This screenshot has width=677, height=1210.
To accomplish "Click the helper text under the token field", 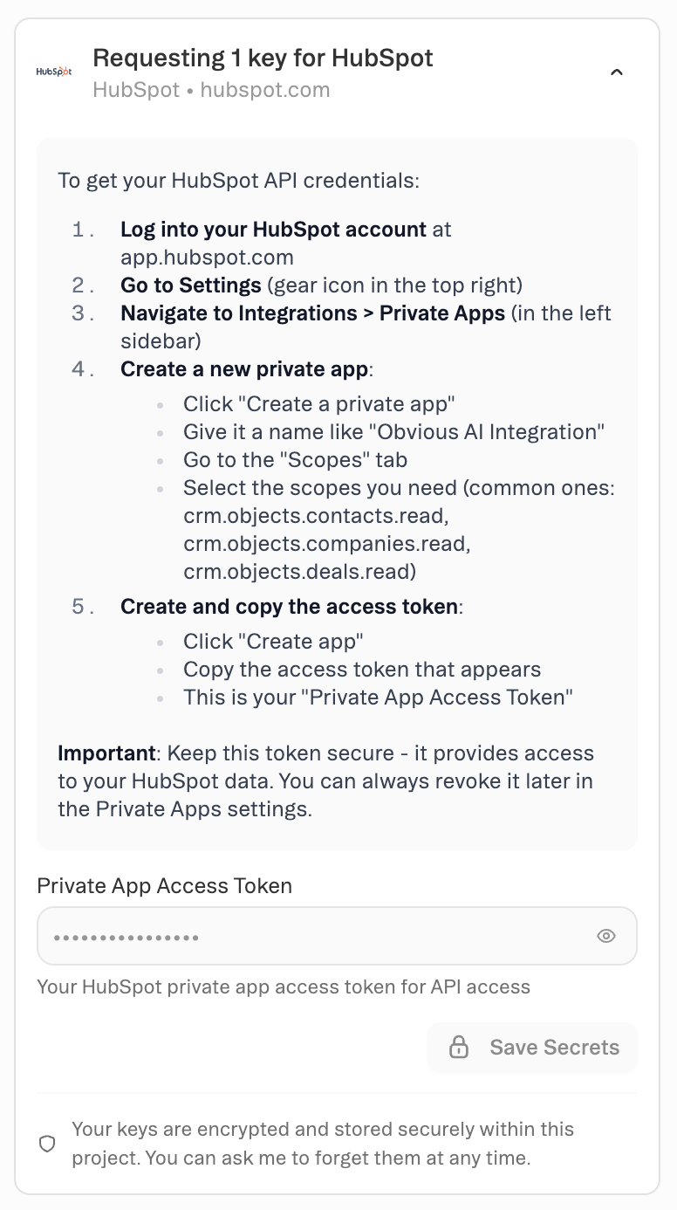I will 284,987.
